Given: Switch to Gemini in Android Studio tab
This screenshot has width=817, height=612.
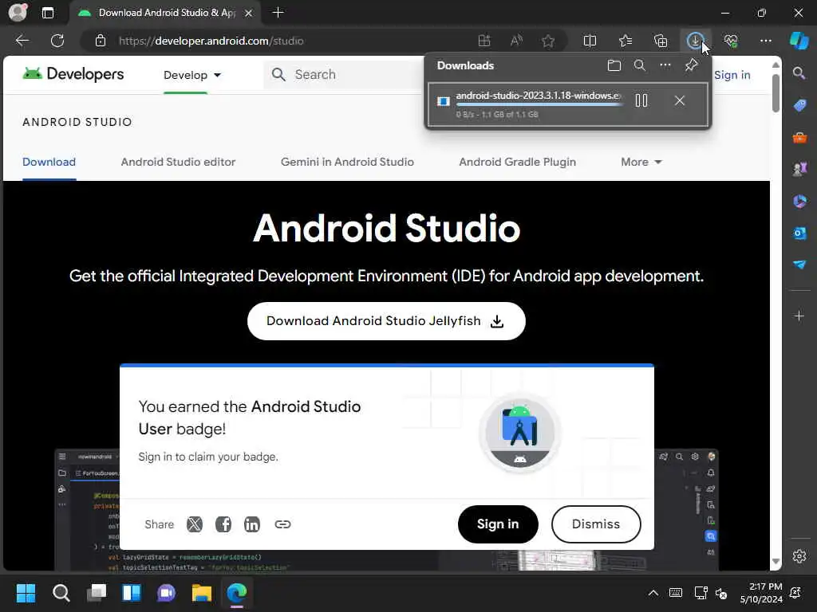Looking at the screenshot, I should 347,162.
